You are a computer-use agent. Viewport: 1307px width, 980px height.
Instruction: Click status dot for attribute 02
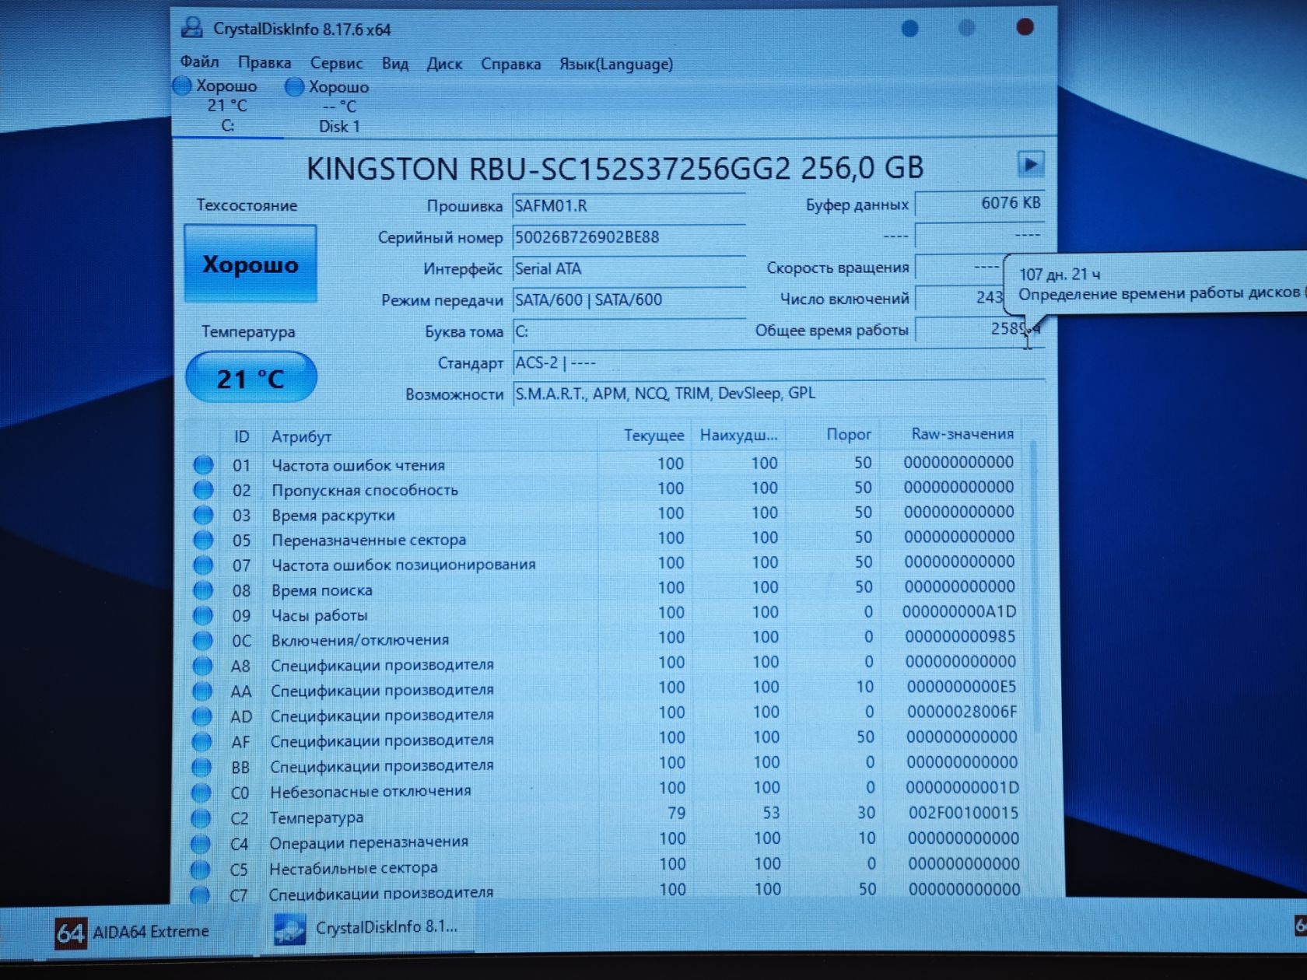tap(203, 490)
